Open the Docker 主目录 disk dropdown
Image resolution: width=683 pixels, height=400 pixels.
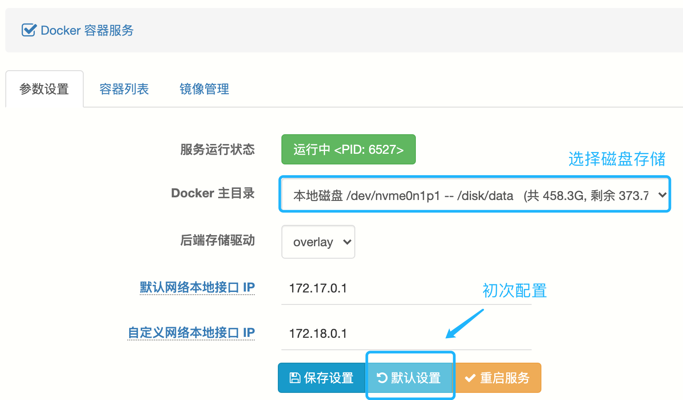[475, 195]
